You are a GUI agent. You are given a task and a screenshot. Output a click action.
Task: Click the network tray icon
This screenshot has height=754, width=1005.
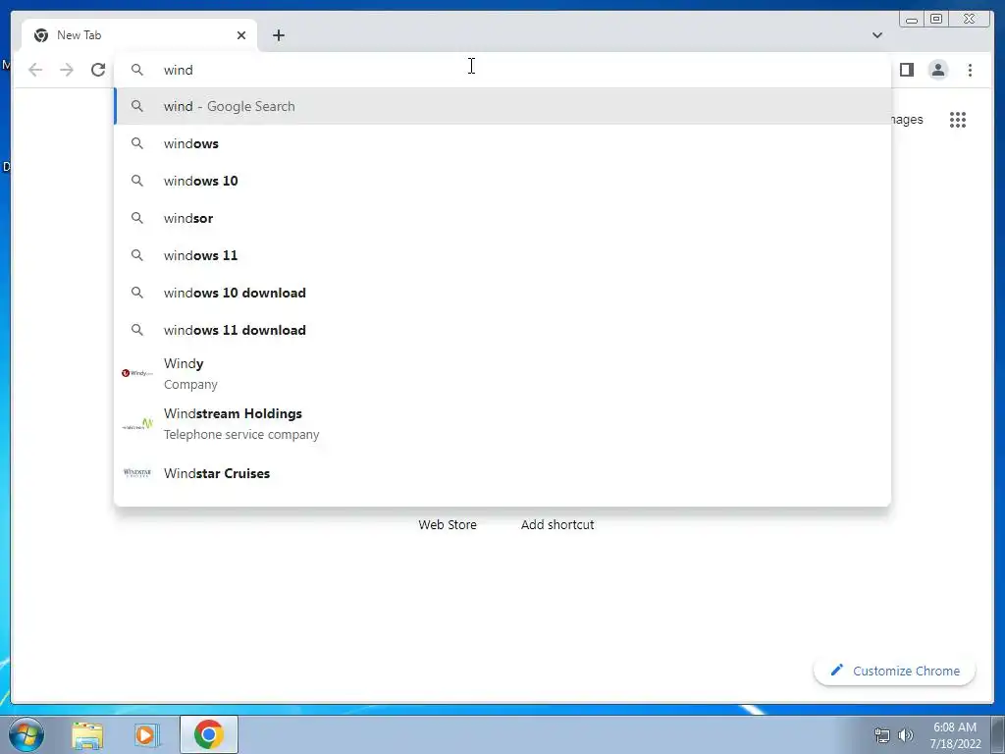pos(882,735)
